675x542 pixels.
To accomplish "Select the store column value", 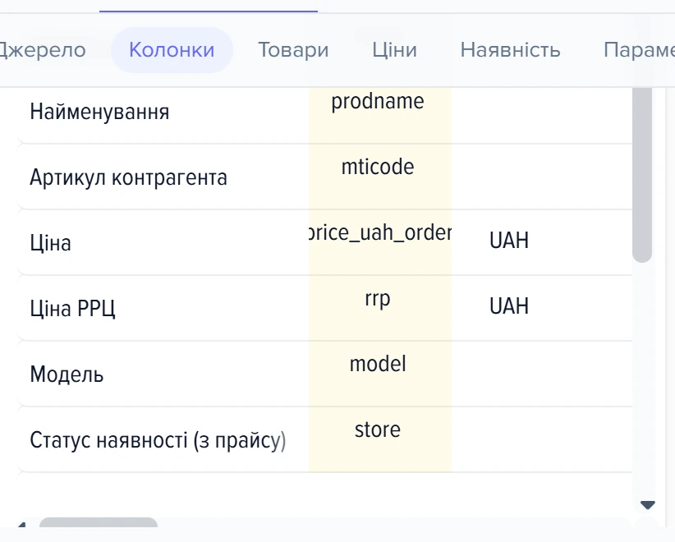I will point(378,430).
